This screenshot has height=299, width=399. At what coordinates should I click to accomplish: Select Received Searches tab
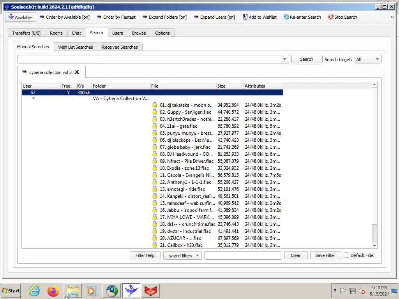(120, 47)
